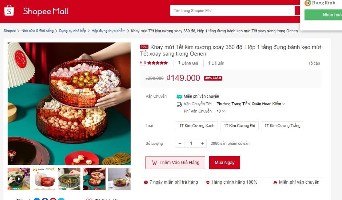Play the product video thumbnail

19,179
